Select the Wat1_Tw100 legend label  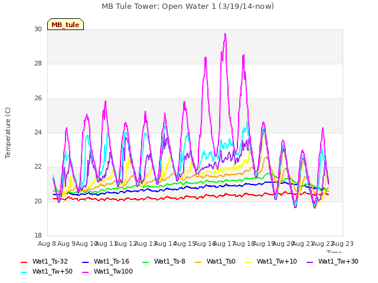113,271
